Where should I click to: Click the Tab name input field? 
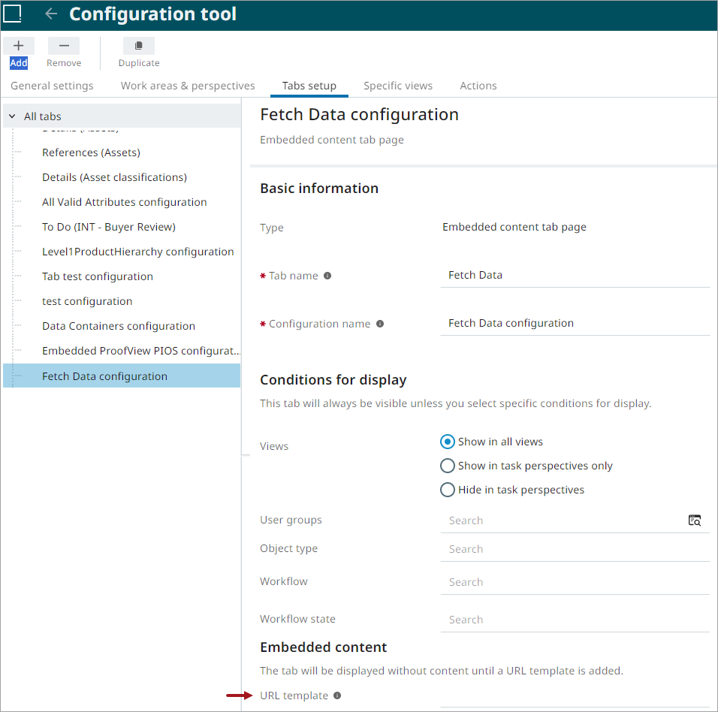pyautogui.click(x=575, y=276)
